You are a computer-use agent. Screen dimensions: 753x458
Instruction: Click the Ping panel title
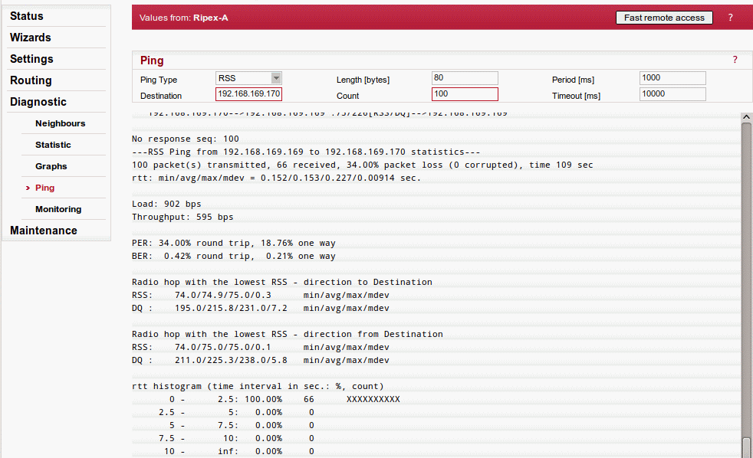coord(152,61)
